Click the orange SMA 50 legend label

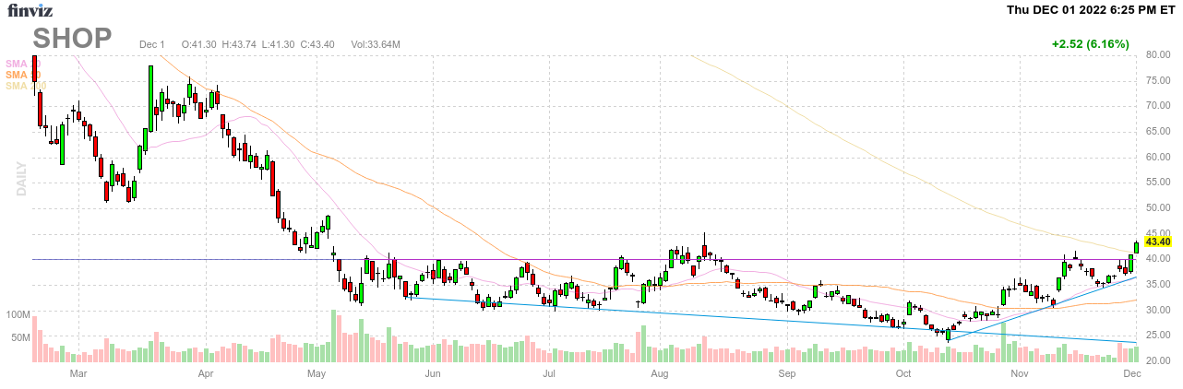pos(23,74)
